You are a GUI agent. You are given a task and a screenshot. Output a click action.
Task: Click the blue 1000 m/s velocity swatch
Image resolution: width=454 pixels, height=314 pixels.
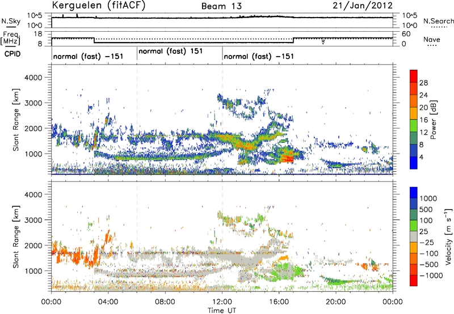(414, 193)
